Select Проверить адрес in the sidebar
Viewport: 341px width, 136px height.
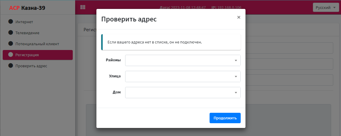click(31, 66)
